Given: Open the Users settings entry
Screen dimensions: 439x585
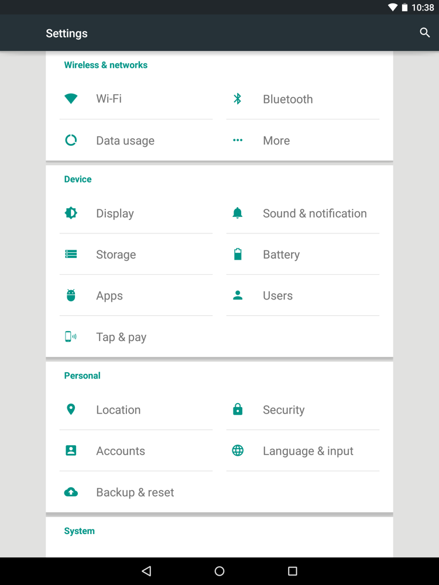Looking at the screenshot, I should pyautogui.click(x=277, y=295).
